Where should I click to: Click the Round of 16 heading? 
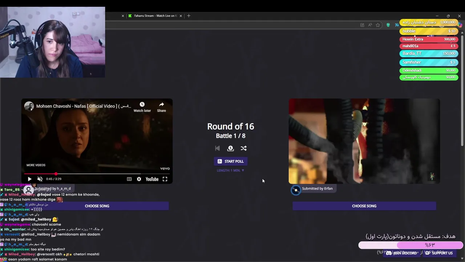(x=230, y=126)
